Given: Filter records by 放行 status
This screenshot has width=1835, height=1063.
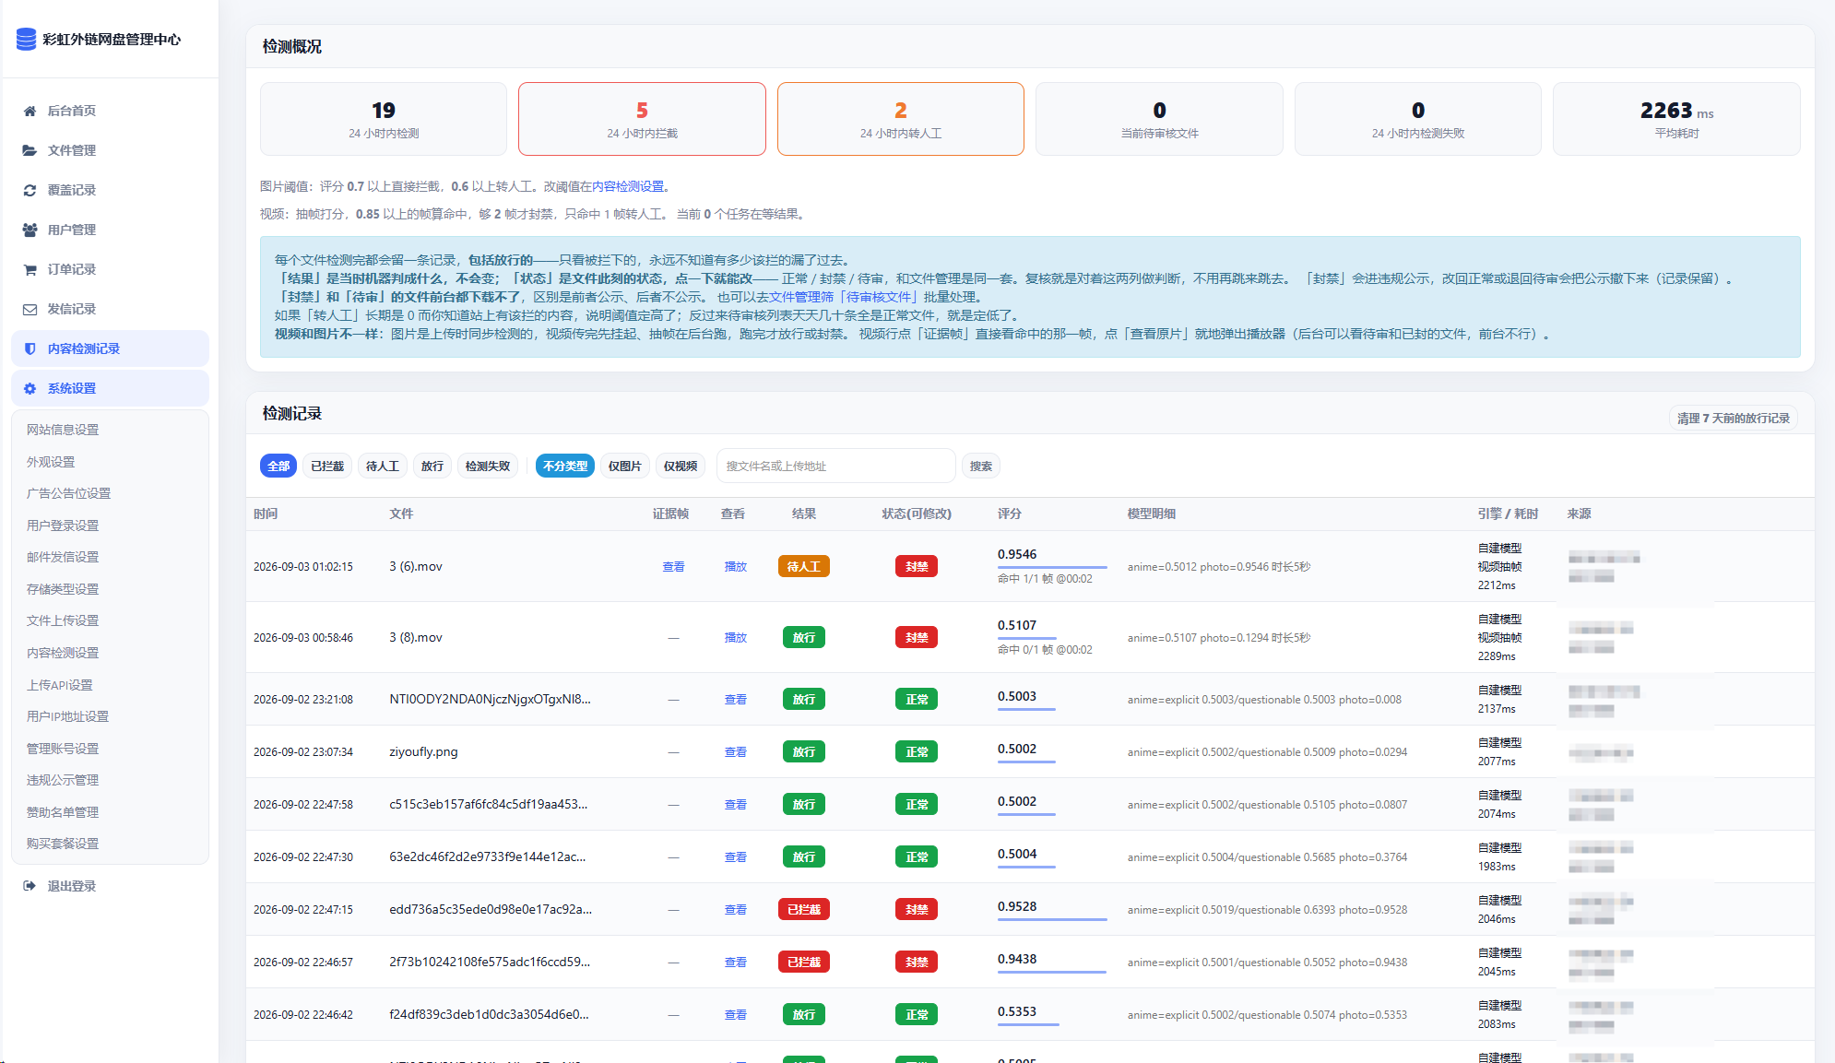Looking at the screenshot, I should [432, 466].
